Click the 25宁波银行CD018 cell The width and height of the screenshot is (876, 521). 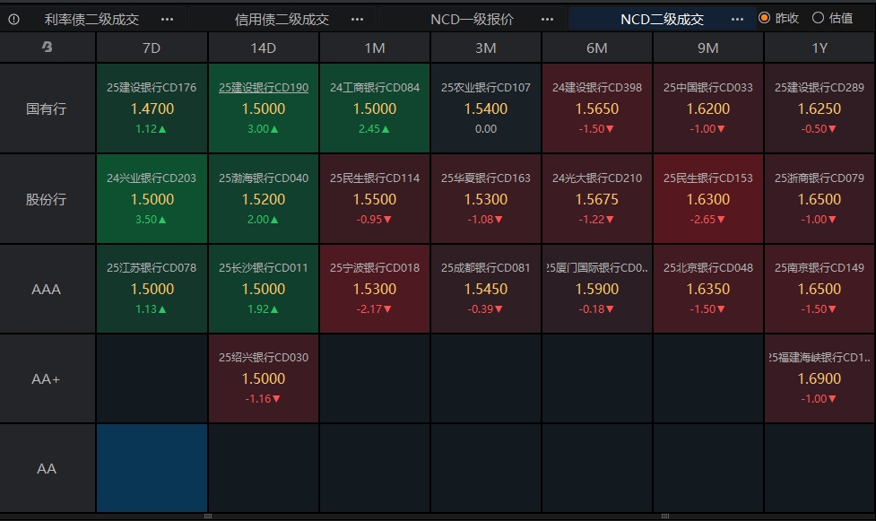pos(374,289)
